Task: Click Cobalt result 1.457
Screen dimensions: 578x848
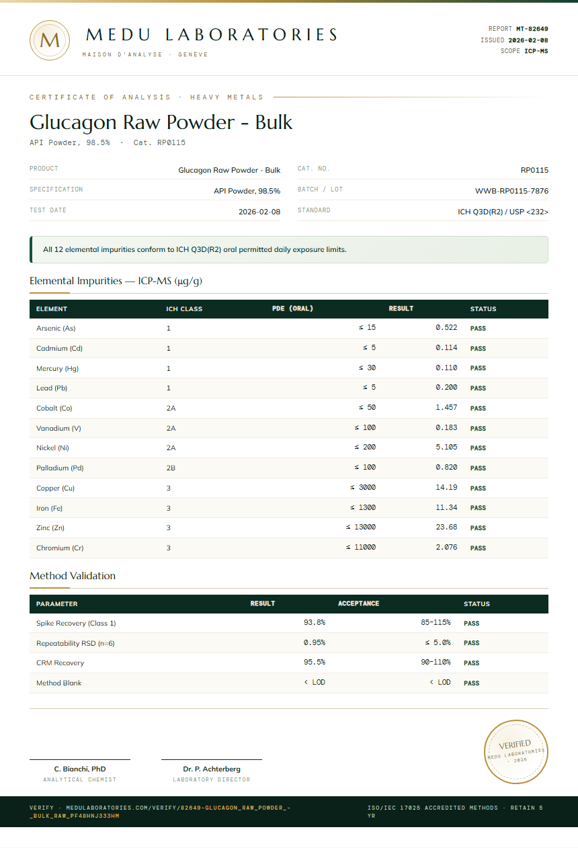Action: pos(446,408)
